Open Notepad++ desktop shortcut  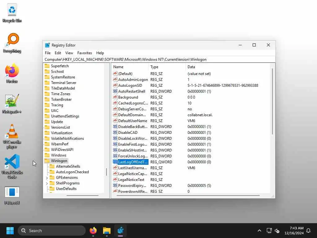[12, 104]
